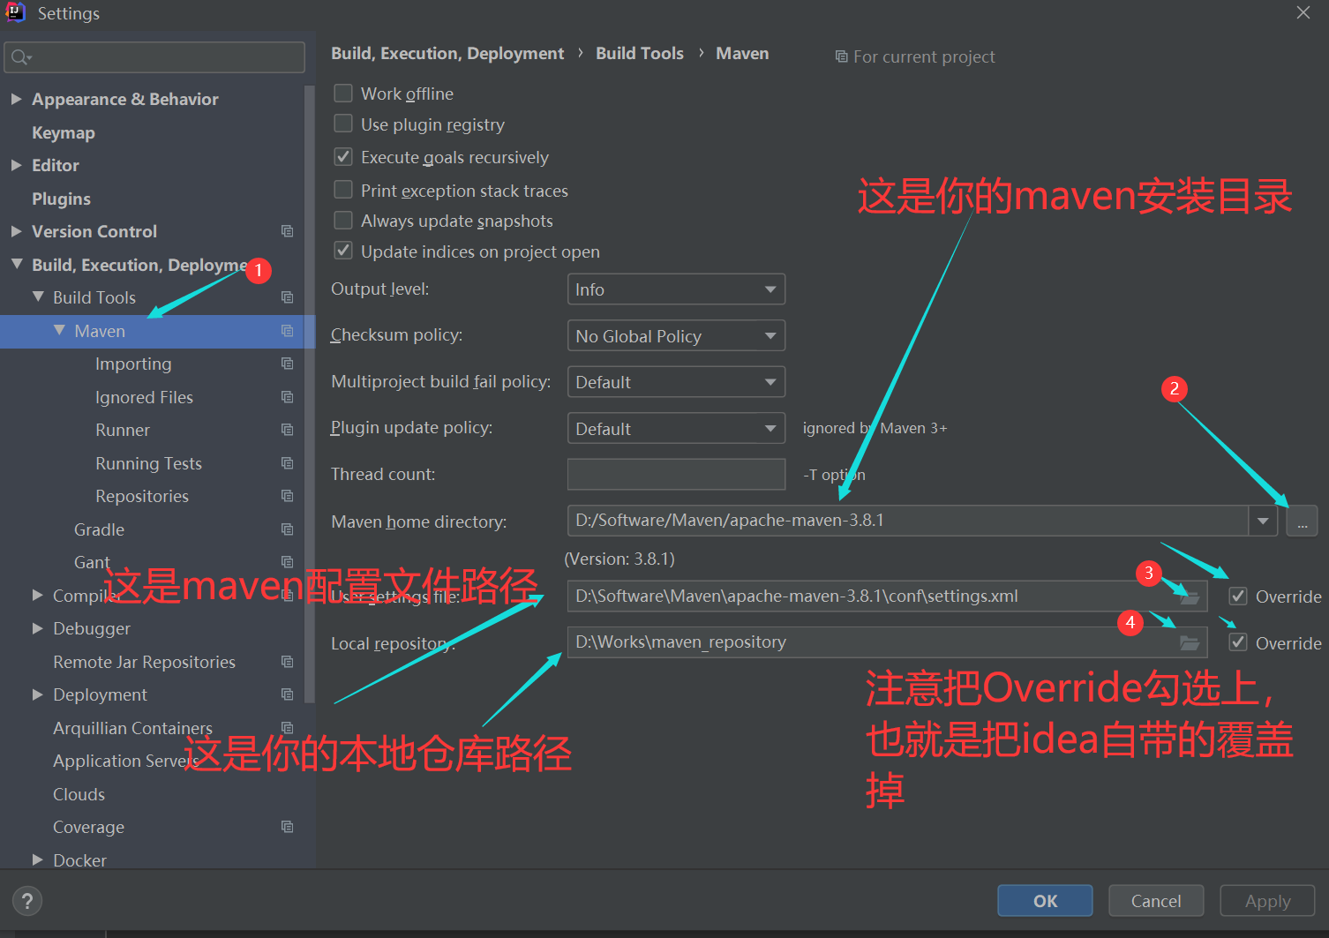
Task: Click the Apply button
Action: 1267,901
